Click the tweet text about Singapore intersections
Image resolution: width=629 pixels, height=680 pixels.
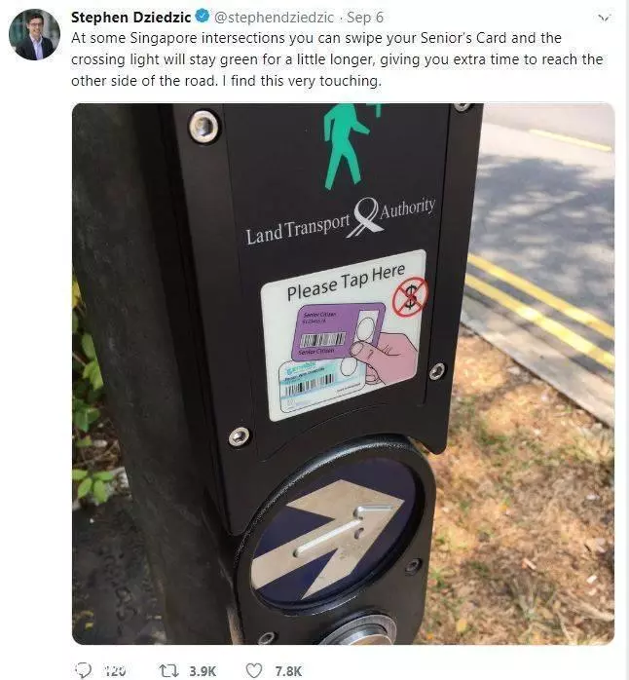(337, 59)
